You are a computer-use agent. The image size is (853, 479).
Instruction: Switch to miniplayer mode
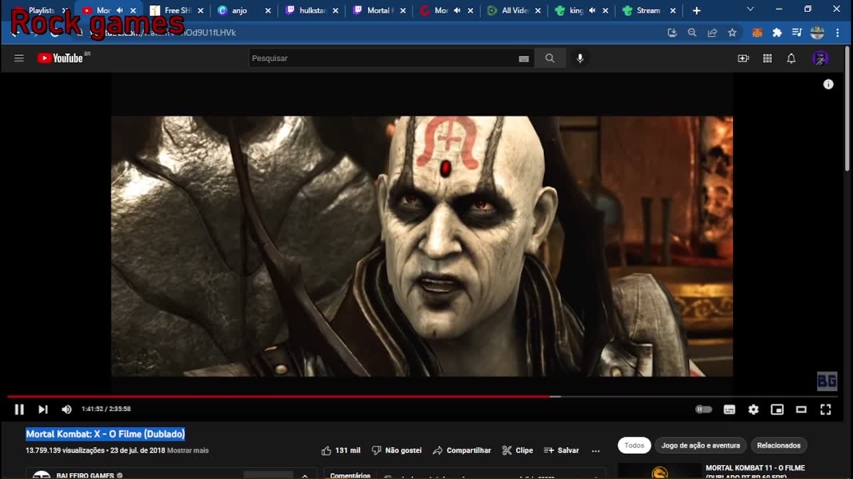[777, 410]
